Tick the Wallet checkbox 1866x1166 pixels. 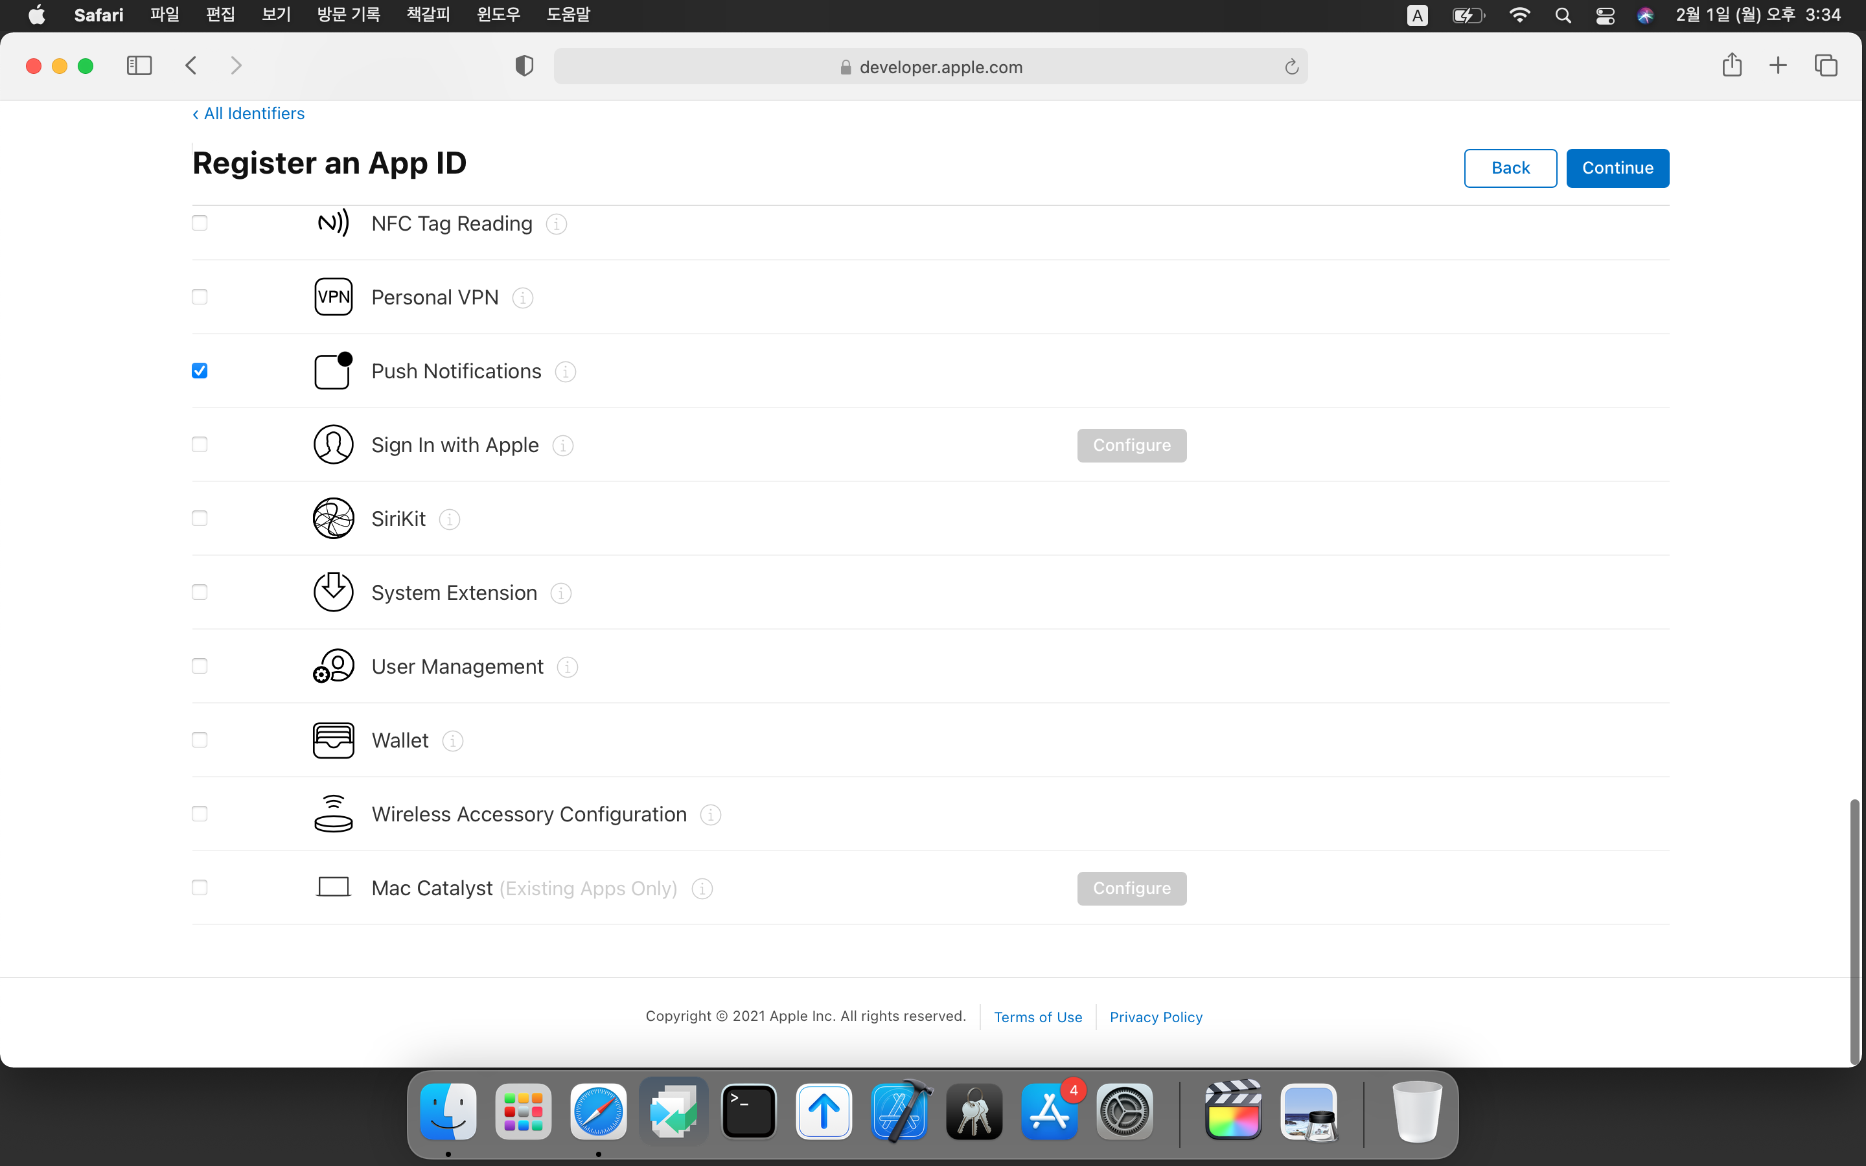click(x=200, y=740)
